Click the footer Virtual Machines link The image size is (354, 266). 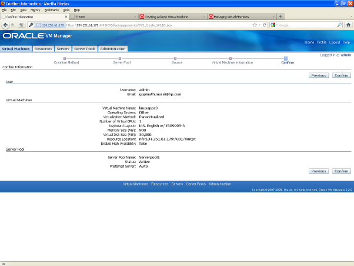[x=135, y=184]
